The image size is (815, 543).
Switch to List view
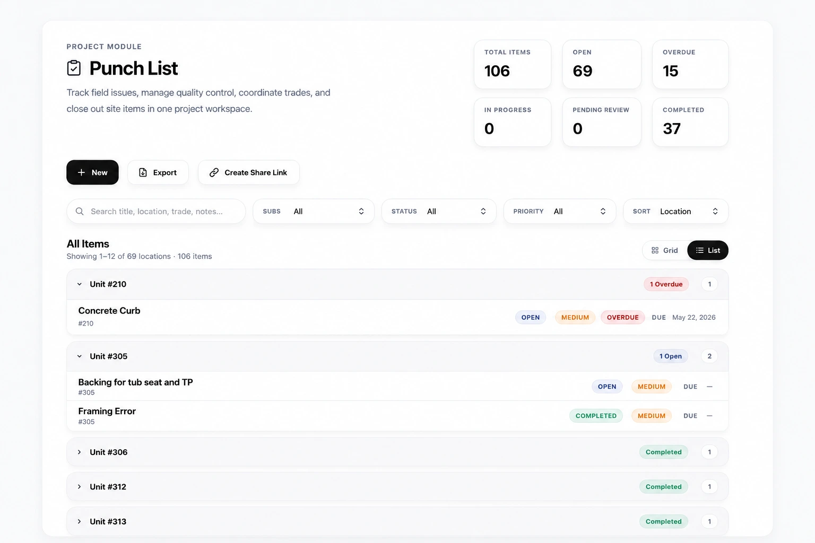[708, 250]
